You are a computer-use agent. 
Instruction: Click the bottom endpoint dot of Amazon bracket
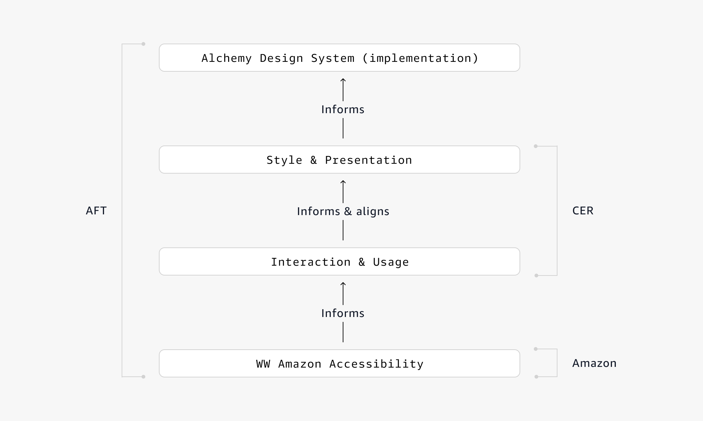pos(536,377)
